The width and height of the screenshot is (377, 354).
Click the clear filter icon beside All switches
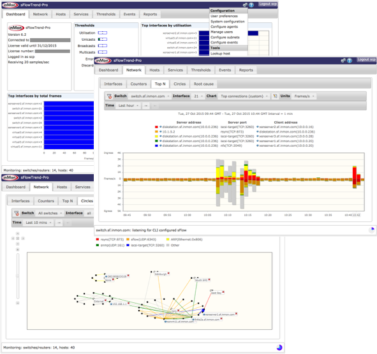(17, 213)
